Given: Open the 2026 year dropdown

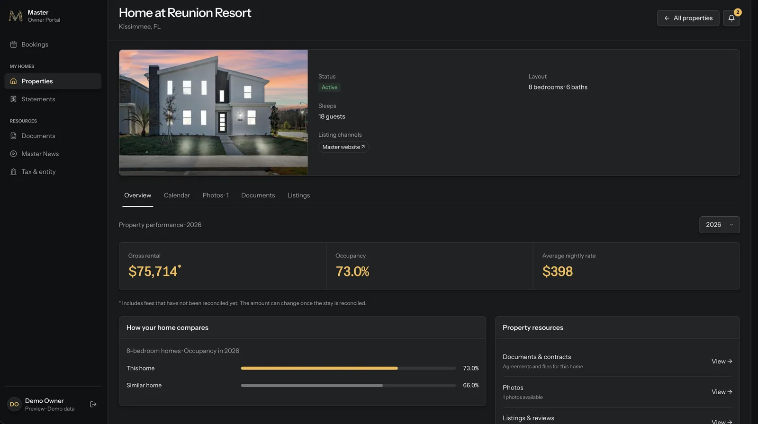Looking at the screenshot, I should 719,225.
